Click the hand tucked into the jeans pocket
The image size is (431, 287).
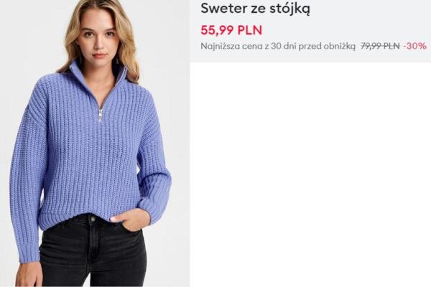[x=128, y=218]
